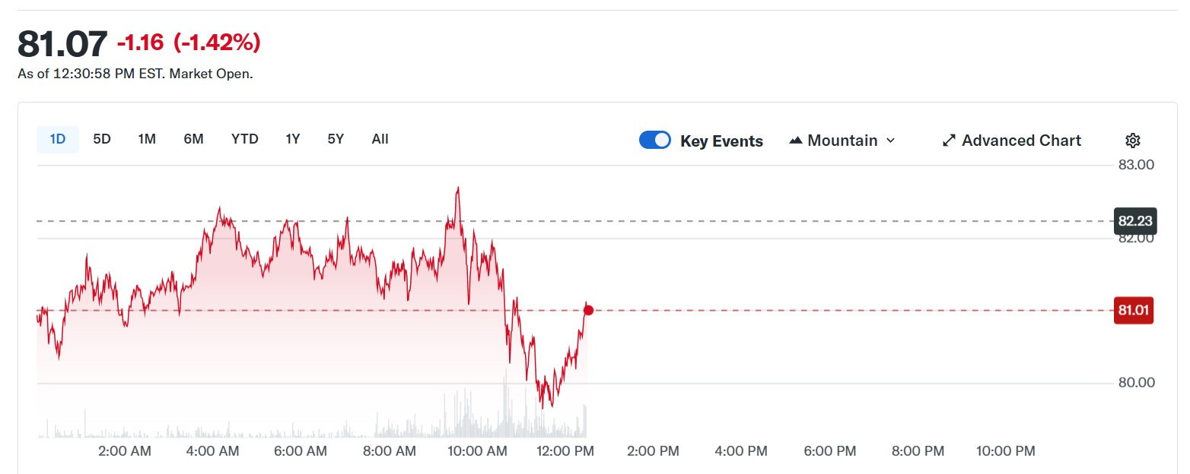The height and width of the screenshot is (474, 1190).
Task: Click the Advanced Chart expand arrows icon
Action: [949, 141]
